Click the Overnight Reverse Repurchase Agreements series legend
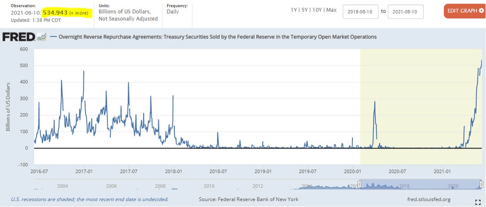The width and height of the screenshot is (486, 207). tap(214, 37)
